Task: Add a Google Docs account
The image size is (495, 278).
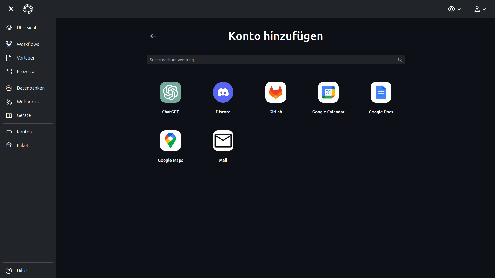Action: click(x=381, y=92)
